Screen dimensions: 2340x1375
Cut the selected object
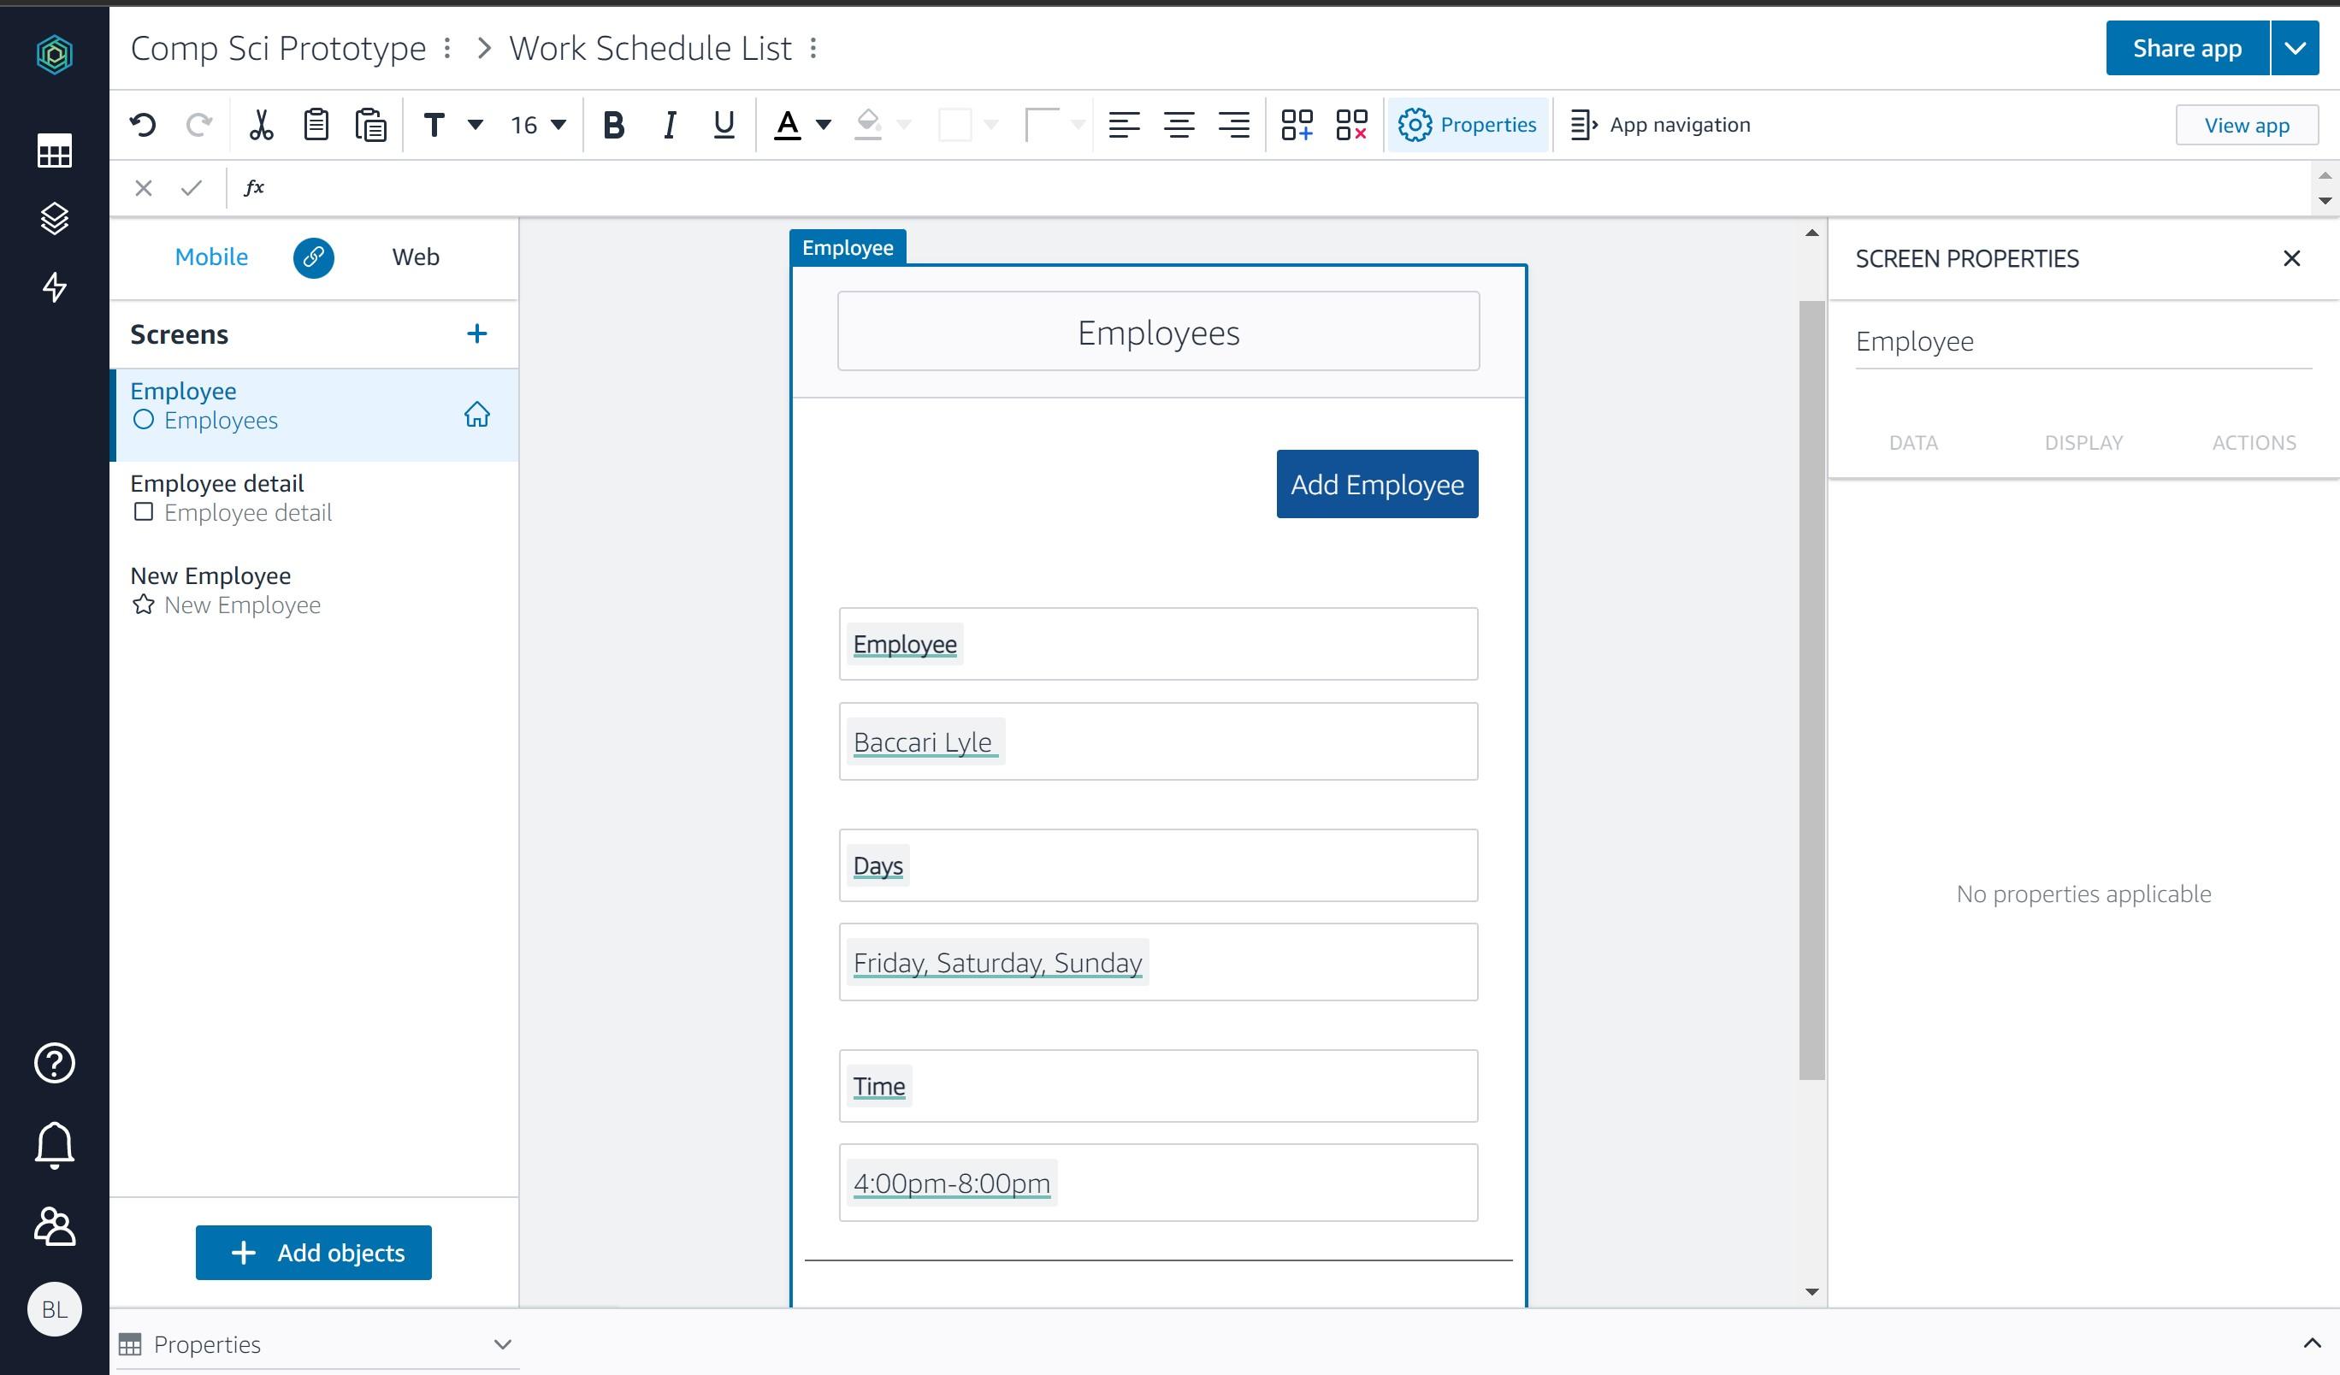coord(261,124)
